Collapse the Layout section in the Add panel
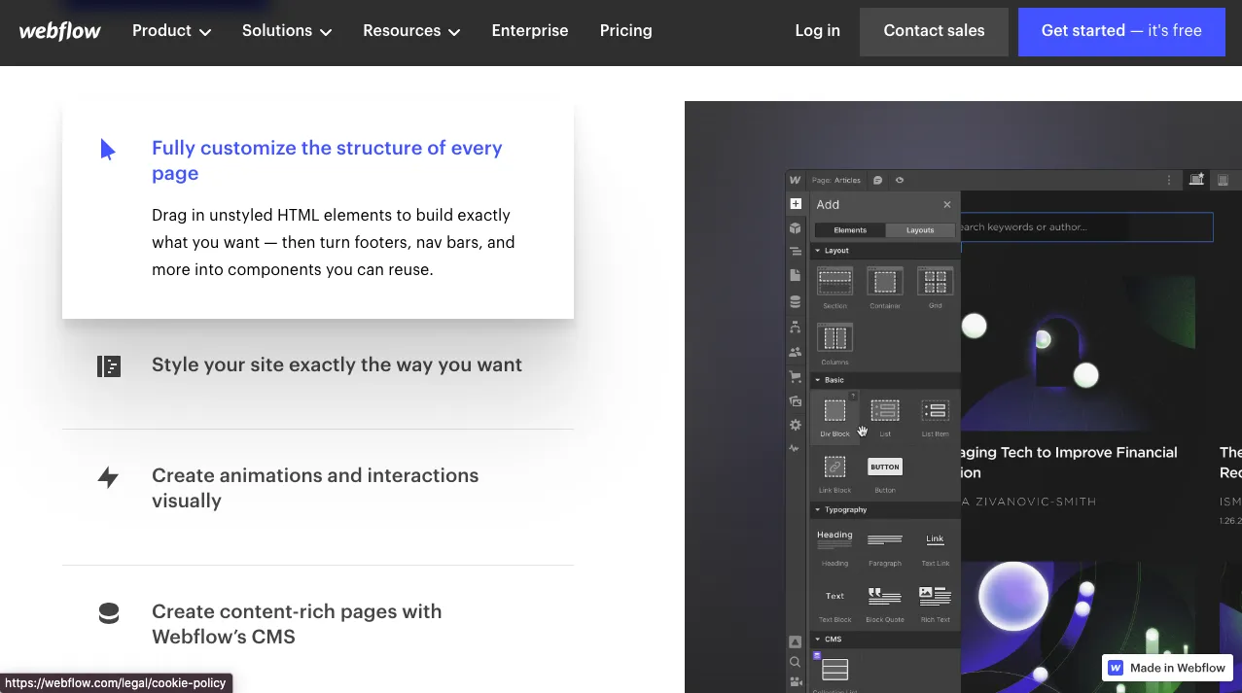1242x693 pixels. (x=885, y=251)
